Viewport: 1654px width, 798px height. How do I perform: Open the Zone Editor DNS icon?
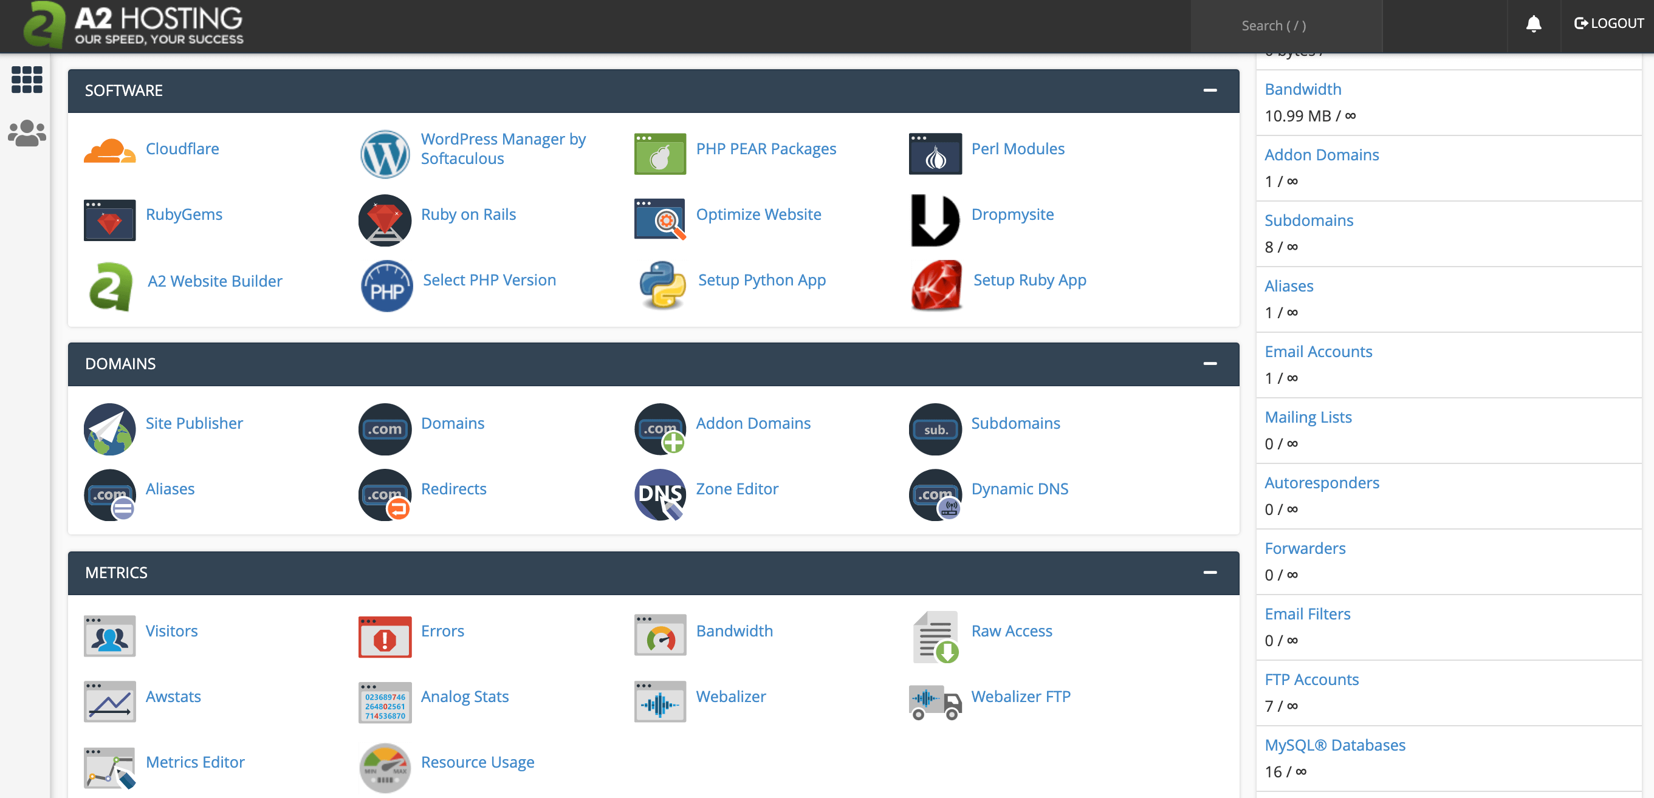point(659,493)
